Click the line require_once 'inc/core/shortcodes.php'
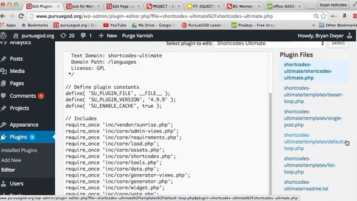The height and width of the screenshot is (201, 357). tap(120, 156)
